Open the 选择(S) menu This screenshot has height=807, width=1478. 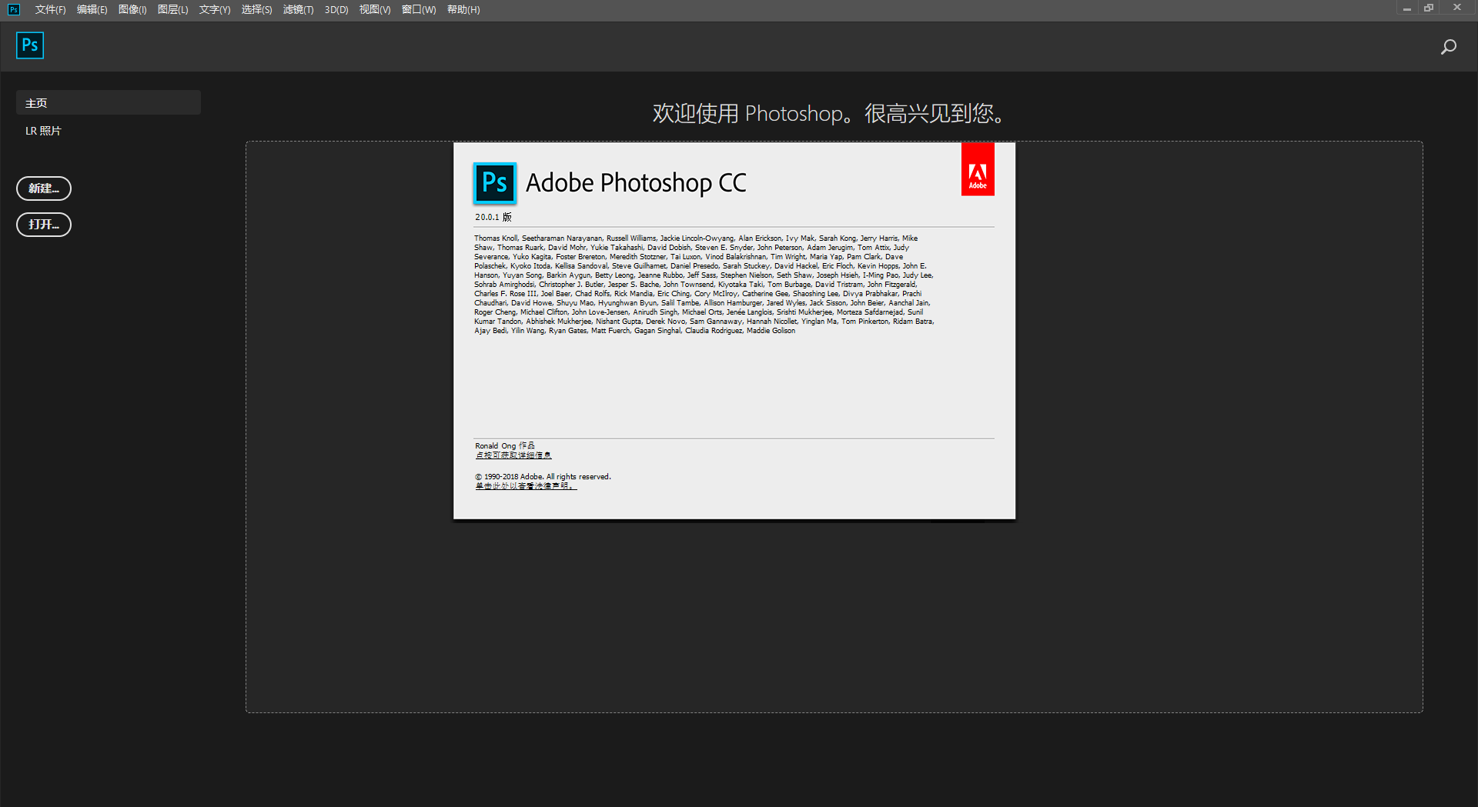tap(256, 10)
